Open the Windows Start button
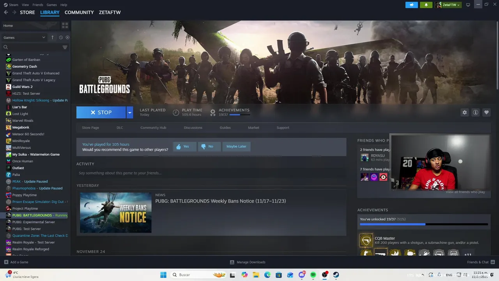Viewport: 499px width, 281px height. coord(163,275)
